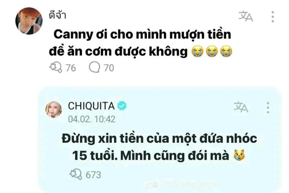
Task: Tap the 04.02. 10:42 timestamp
Action: [92, 119]
